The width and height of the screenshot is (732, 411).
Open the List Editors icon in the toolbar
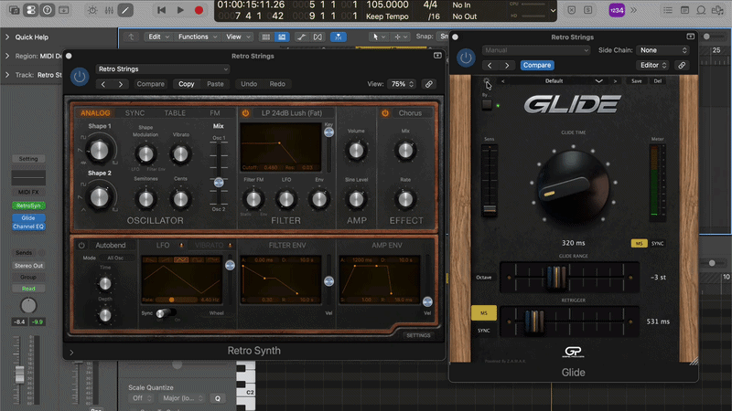pos(668,10)
